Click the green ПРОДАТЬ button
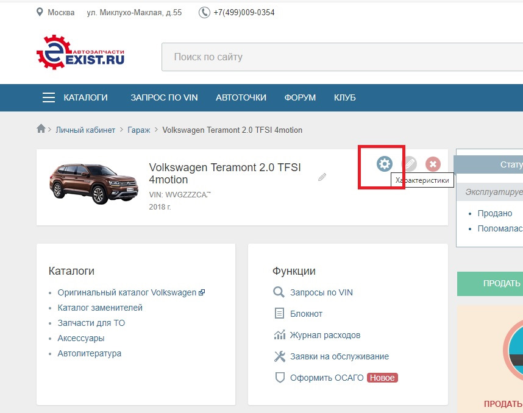The width and height of the screenshot is (523, 413). pos(500,283)
